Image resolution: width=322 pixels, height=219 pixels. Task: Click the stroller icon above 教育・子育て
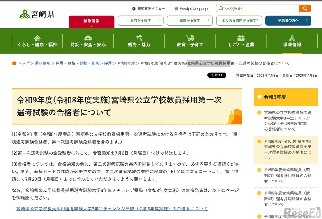click(190, 38)
